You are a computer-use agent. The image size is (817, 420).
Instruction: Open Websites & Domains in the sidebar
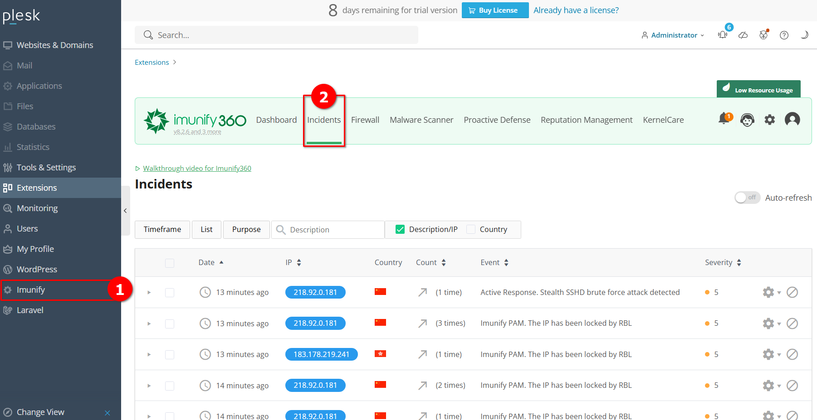tap(55, 45)
